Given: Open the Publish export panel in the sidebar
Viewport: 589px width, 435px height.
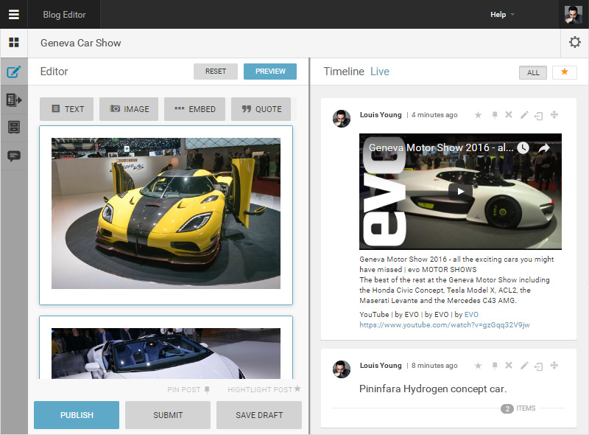Looking at the screenshot, I should click(13, 100).
